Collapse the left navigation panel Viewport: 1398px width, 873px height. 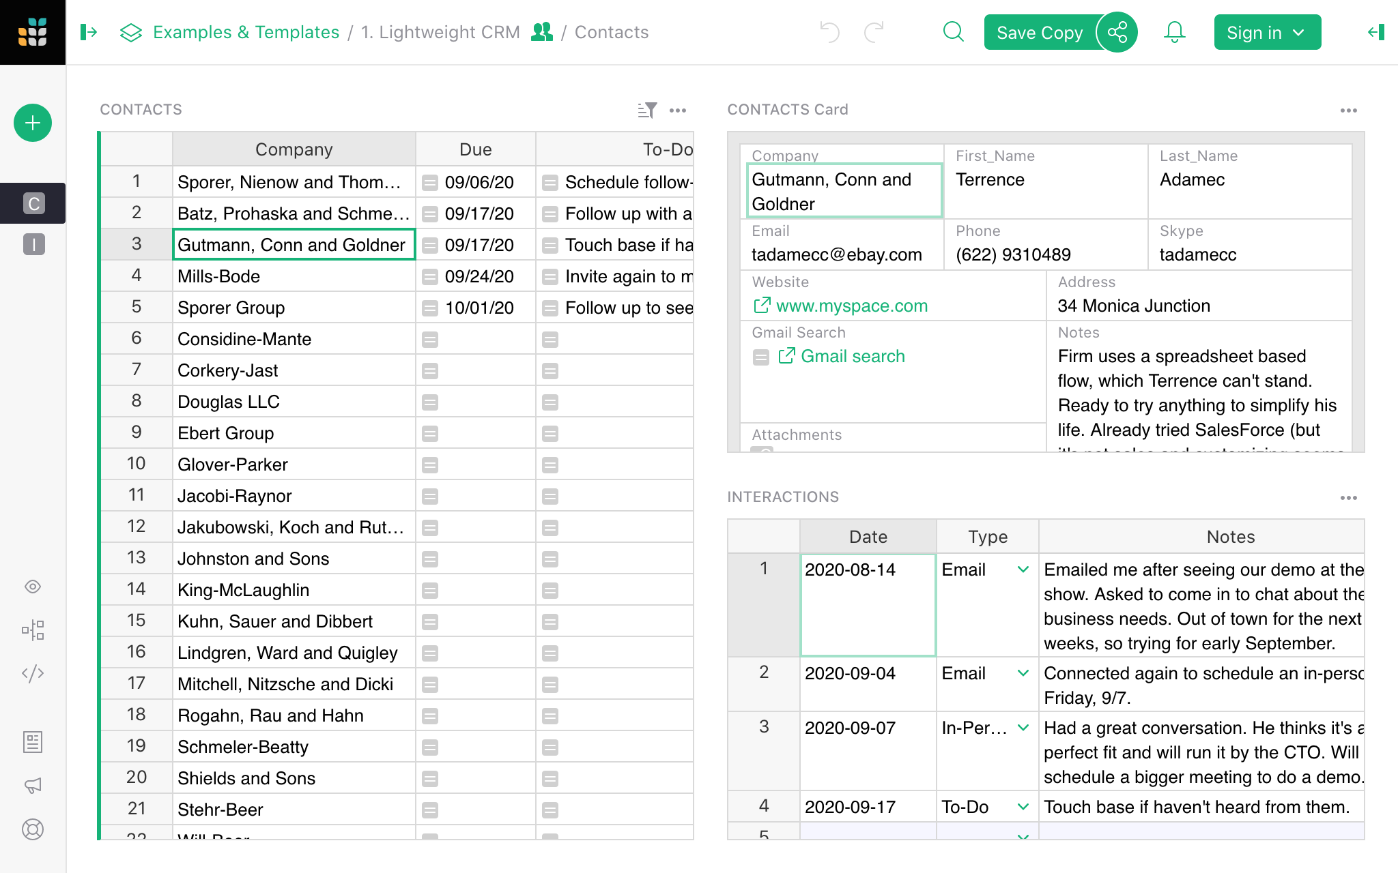coord(89,32)
